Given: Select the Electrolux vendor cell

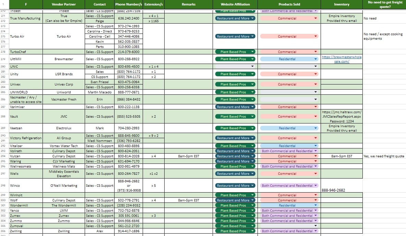Looking at the screenshot, I should pyautogui.click(x=64, y=128).
